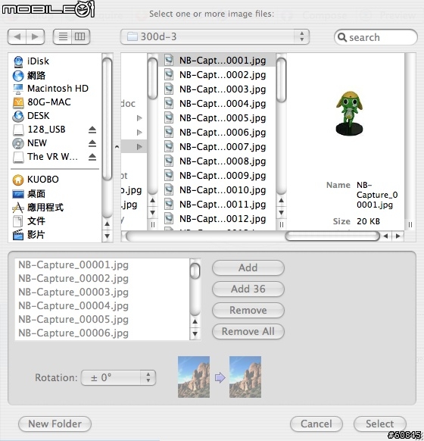Open the Rotation ± 0° dropdown

[118, 377]
